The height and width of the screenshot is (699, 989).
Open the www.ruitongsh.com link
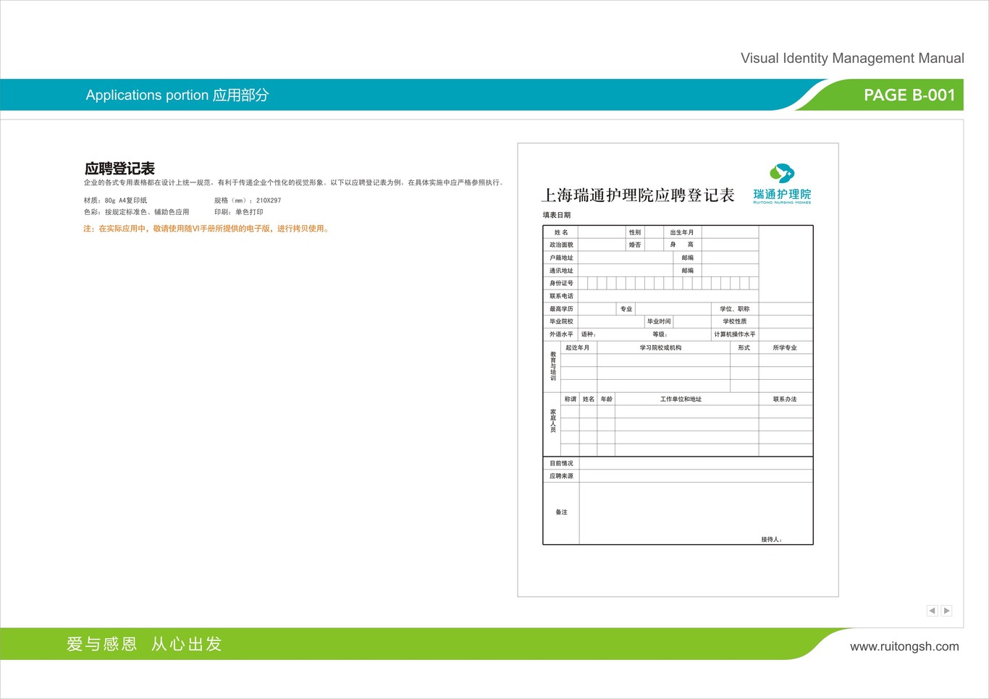(x=904, y=646)
